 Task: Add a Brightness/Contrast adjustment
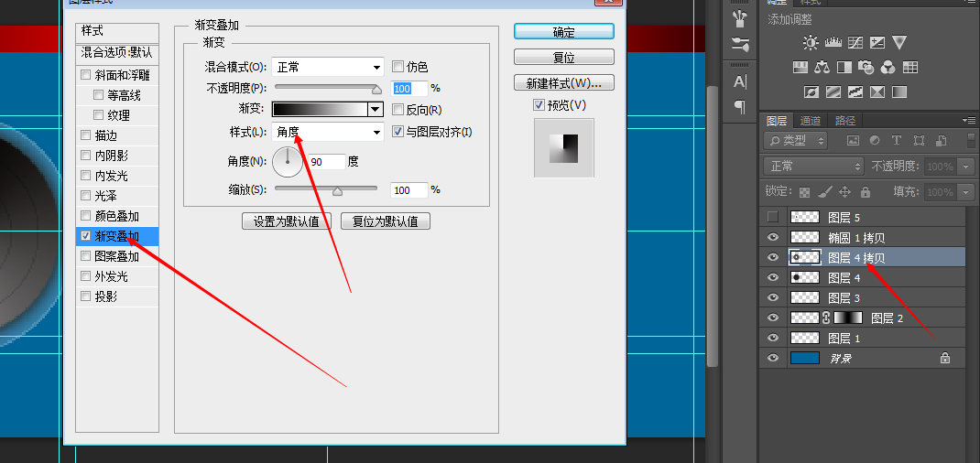coord(811,42)
